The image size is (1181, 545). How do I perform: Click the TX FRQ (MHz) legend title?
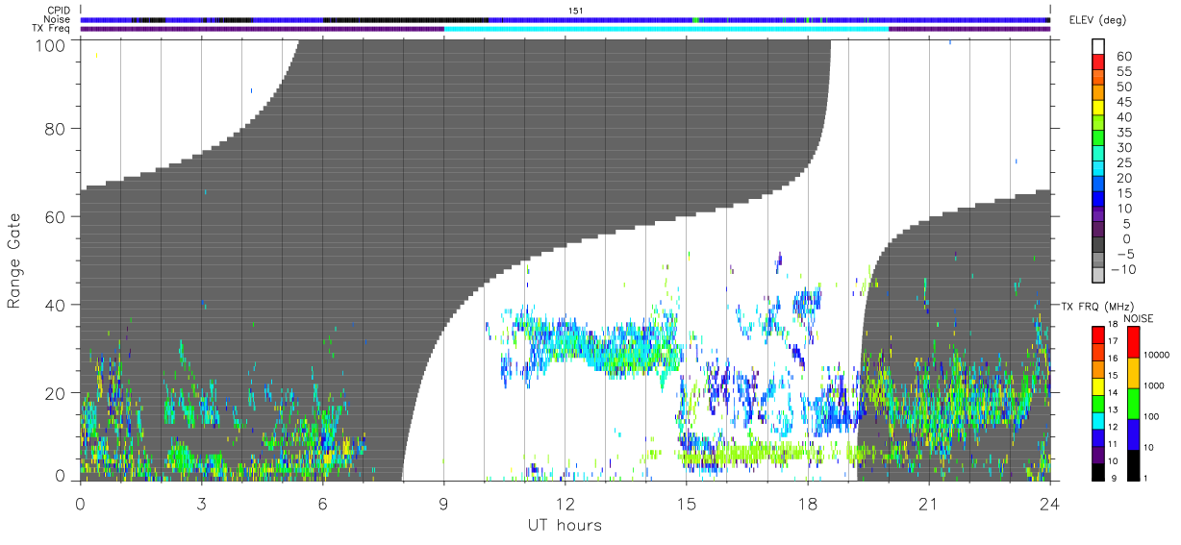(x=1097, y=306)
